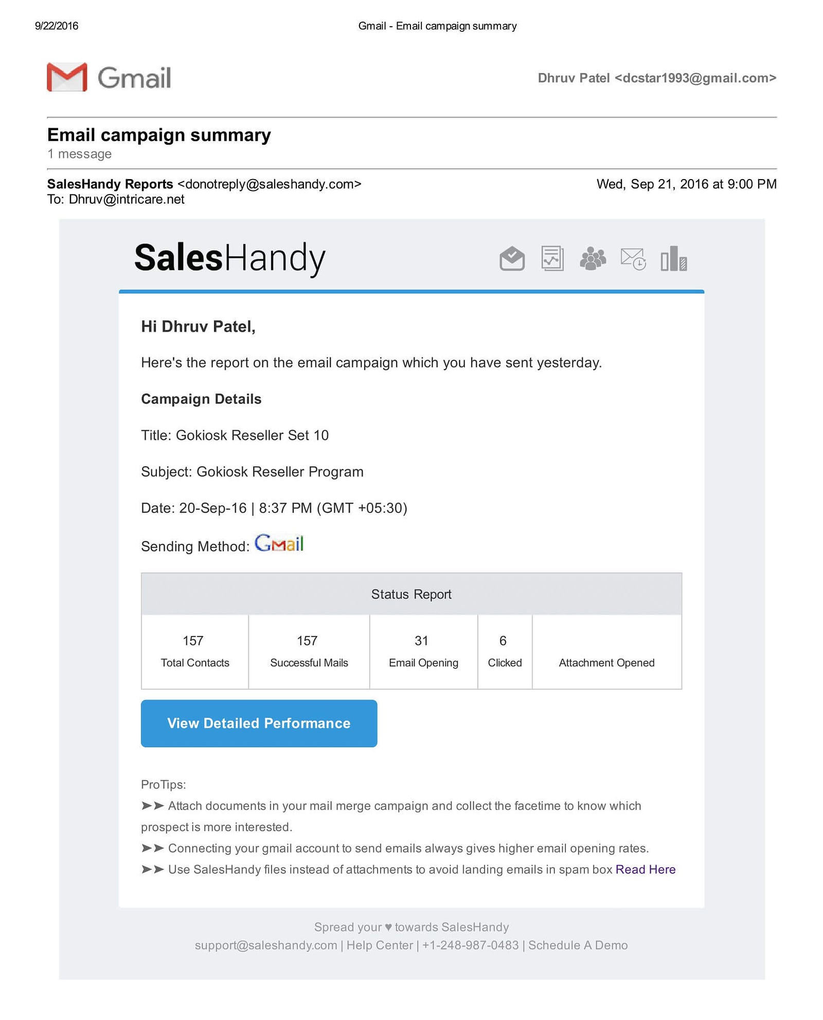Open the Help Center footer link

pos(380,945)
